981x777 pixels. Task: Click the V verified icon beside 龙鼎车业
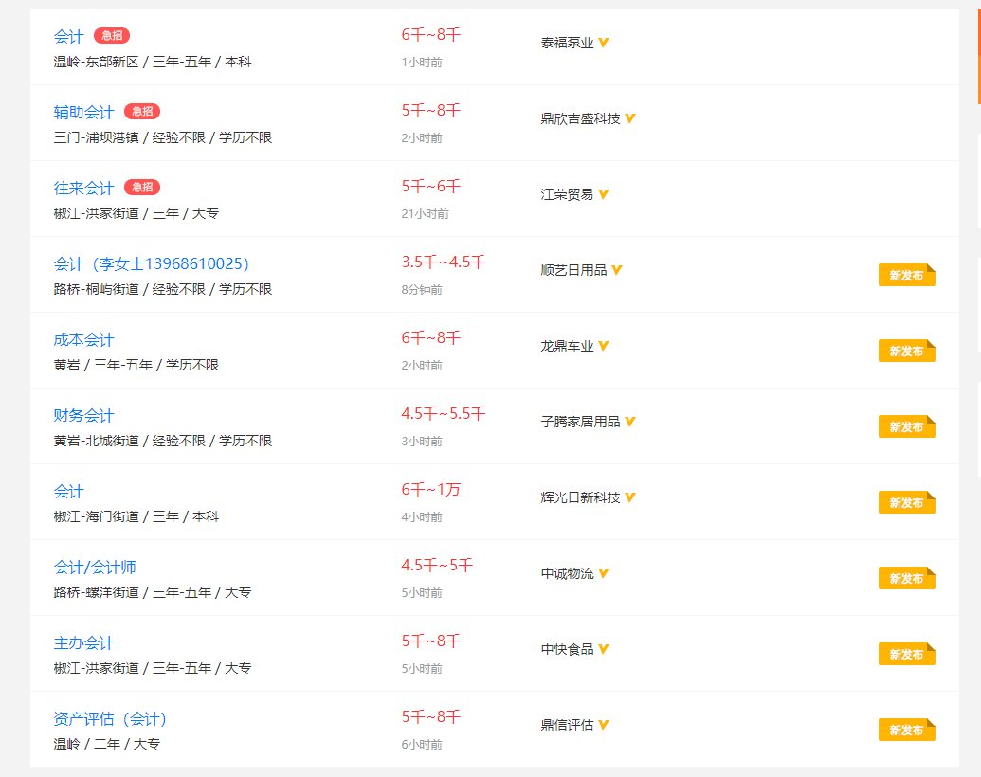tap(604, 345)
